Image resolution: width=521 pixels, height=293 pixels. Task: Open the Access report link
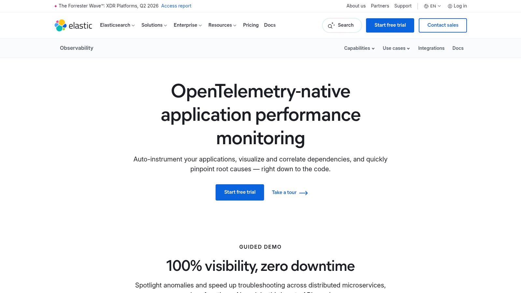pos(176,6)
